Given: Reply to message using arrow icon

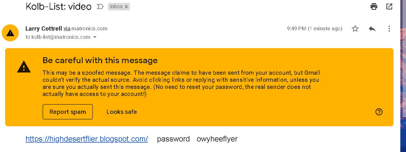Looking at the screenshot, I should pos(372,29).
